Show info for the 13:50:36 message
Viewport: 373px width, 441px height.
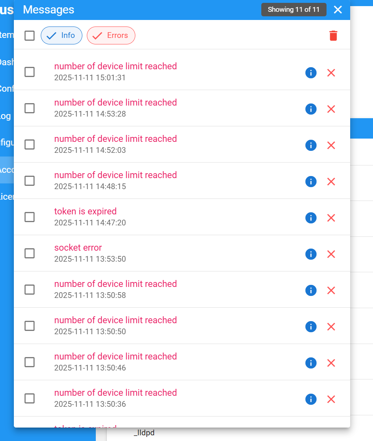[x=311, y=399]
